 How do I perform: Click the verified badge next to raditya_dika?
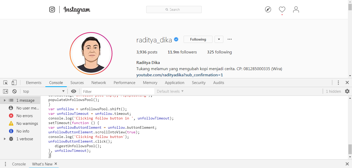(x=176, y=39)
